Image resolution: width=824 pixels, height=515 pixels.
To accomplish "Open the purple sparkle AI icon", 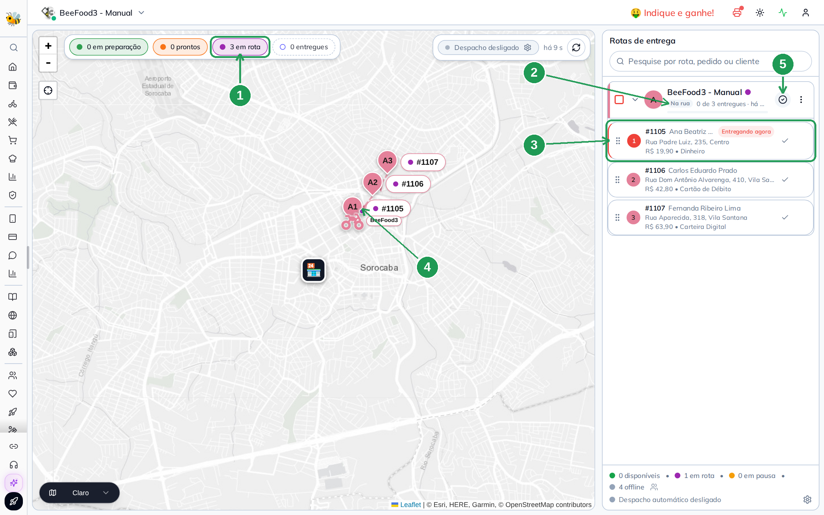I will 14,483.
